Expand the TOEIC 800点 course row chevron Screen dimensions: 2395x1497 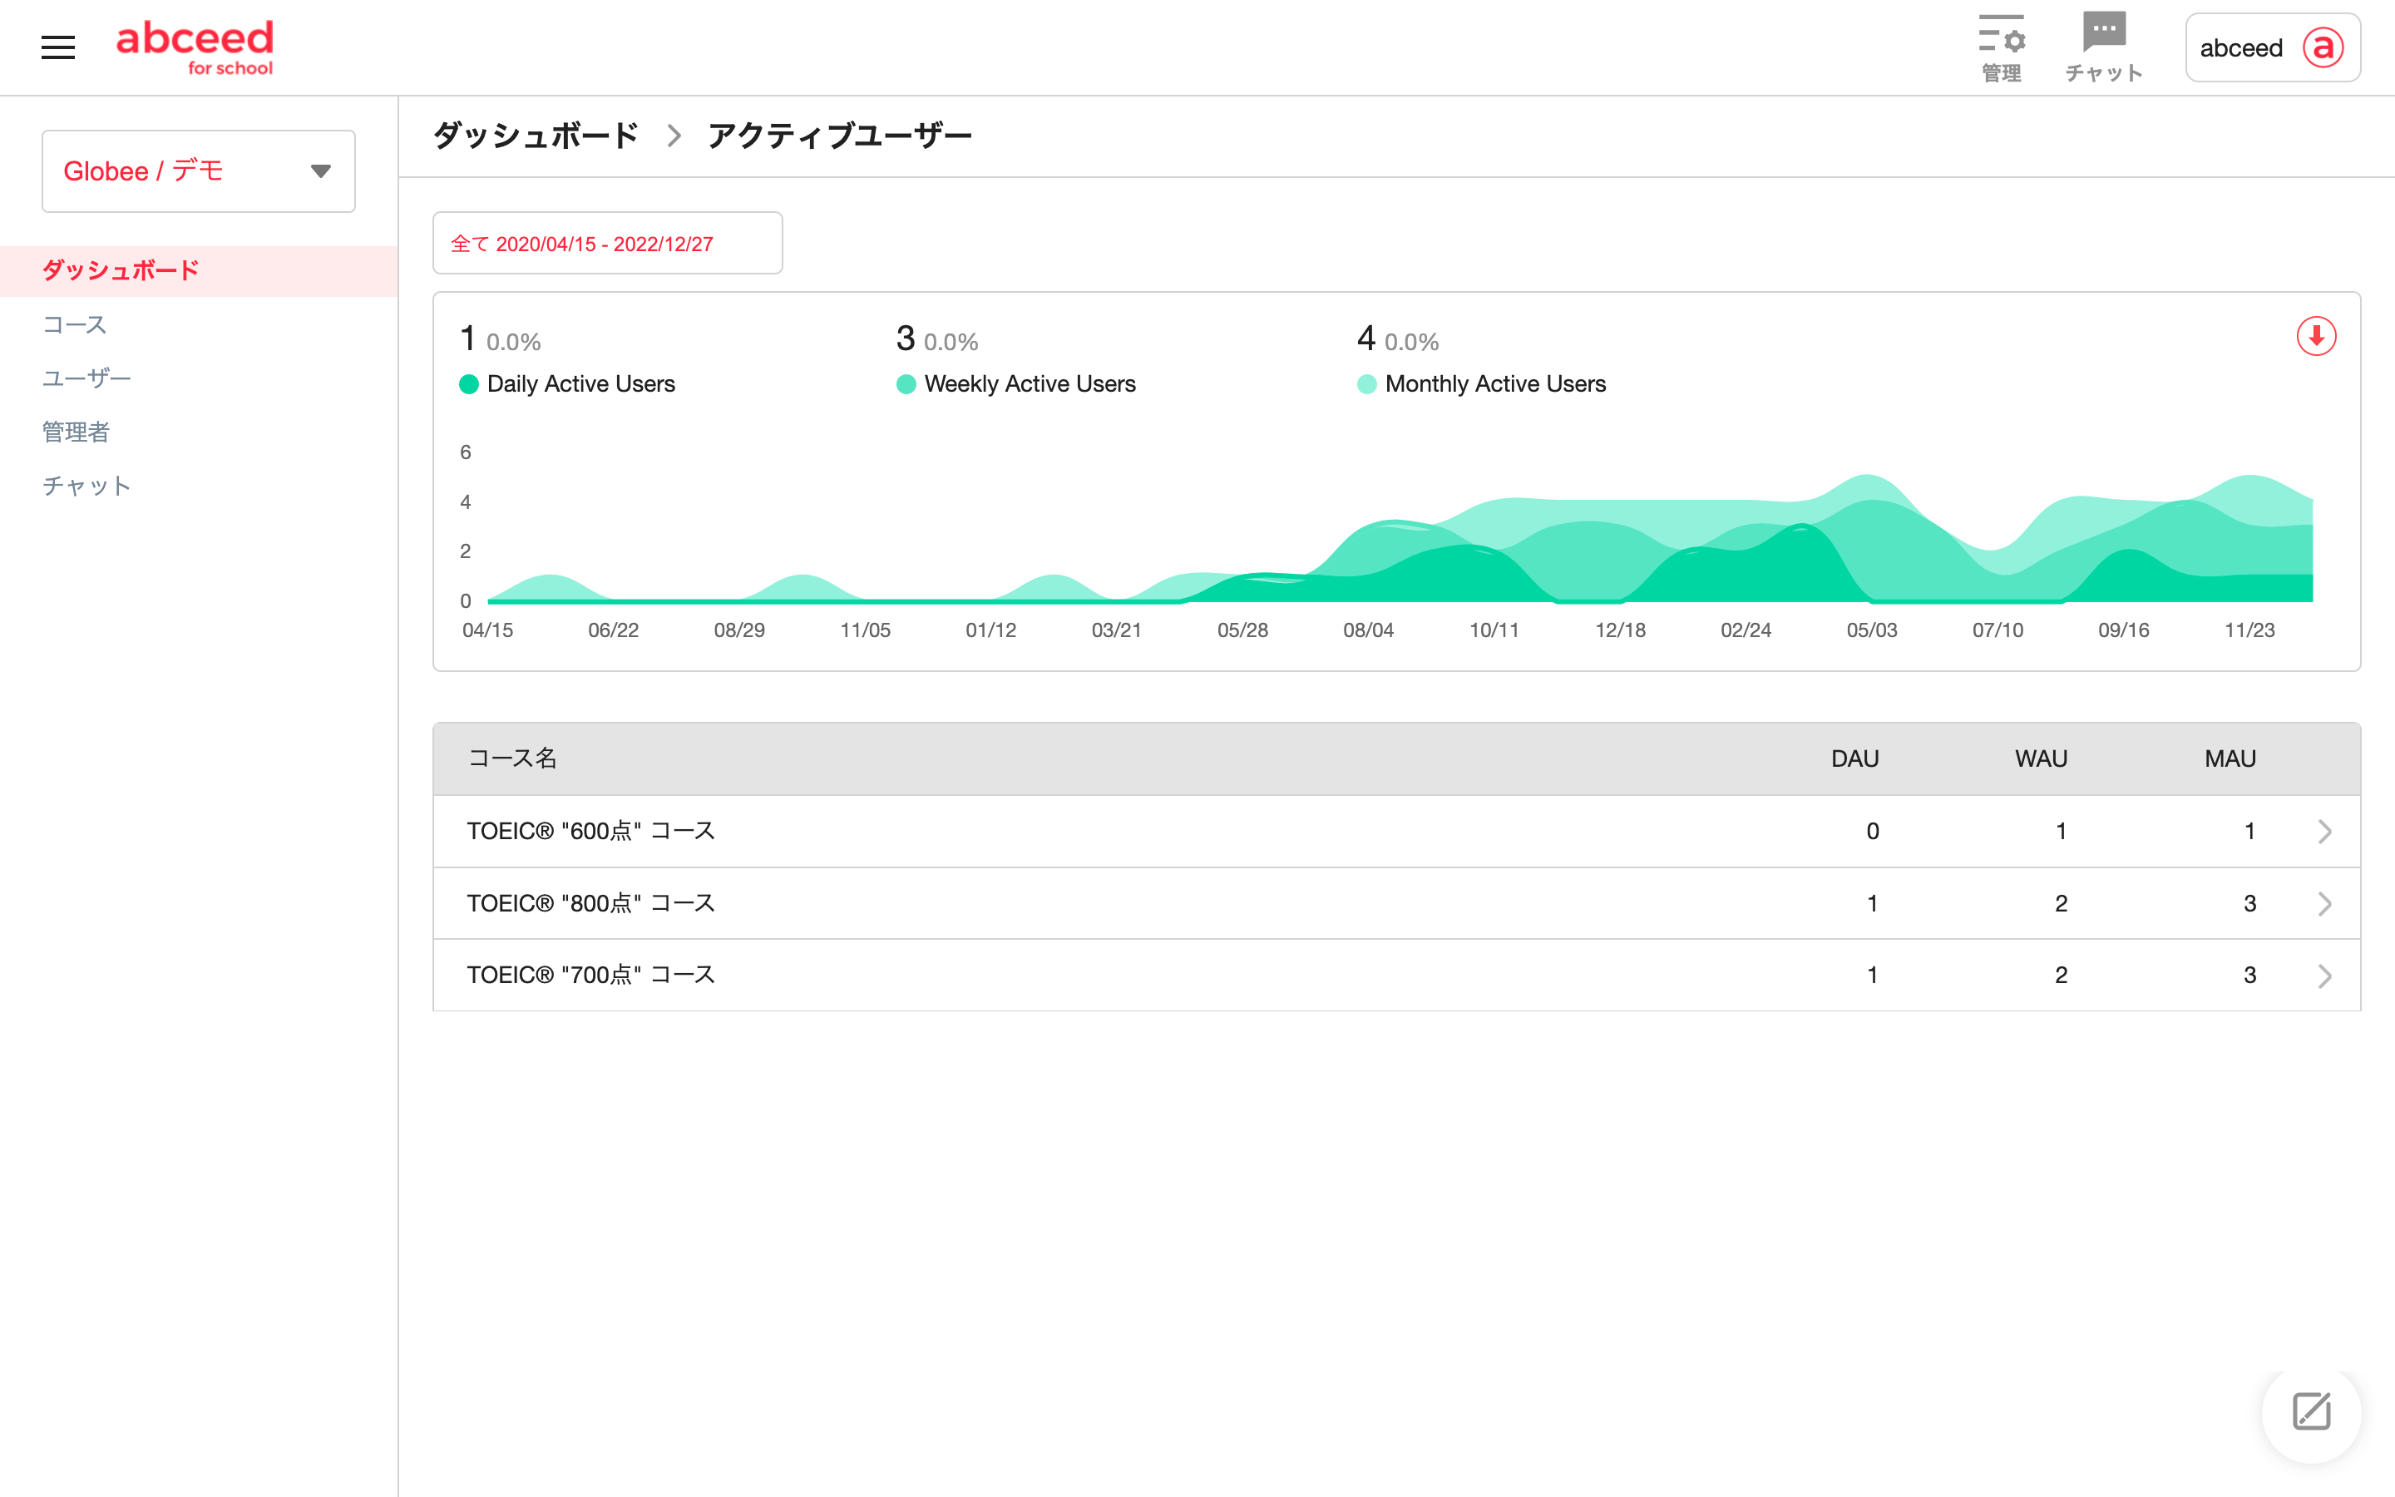point(2323,904)
